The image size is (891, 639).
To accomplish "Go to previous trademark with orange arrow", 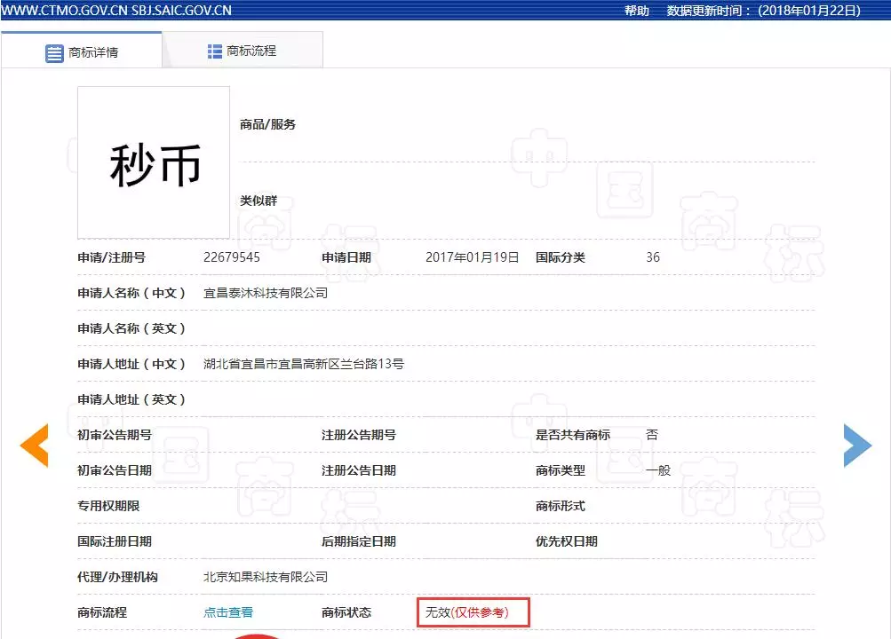I will pos(34,446).
